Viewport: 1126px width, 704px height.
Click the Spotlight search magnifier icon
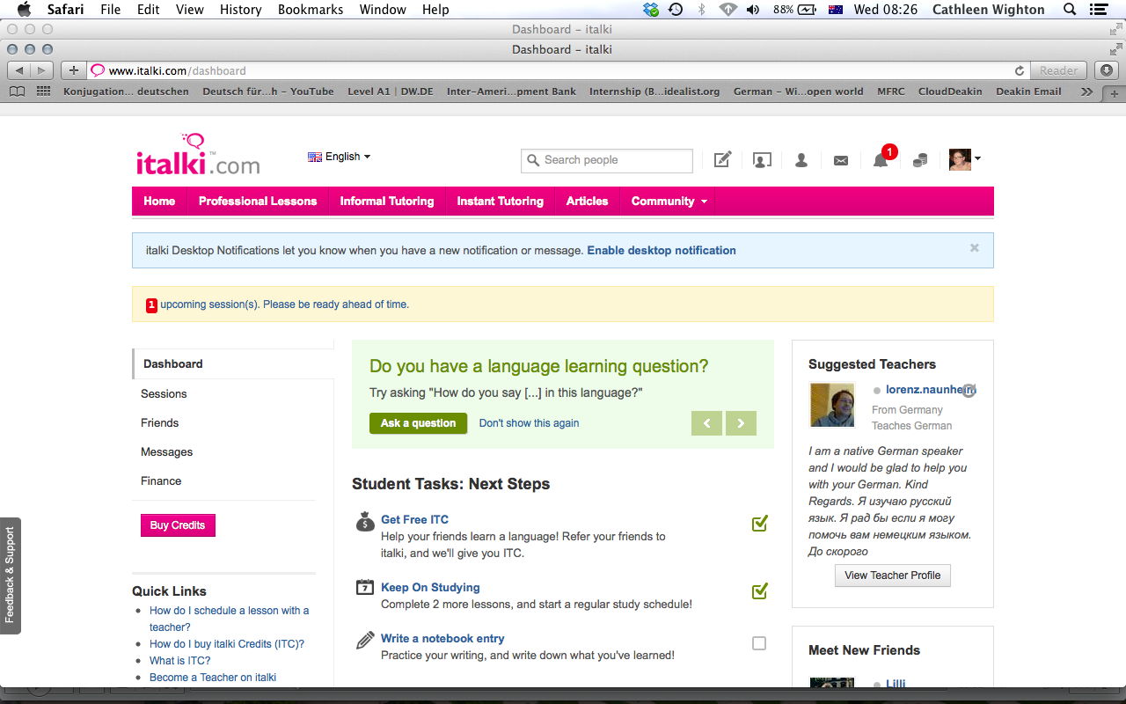point(1070,10)
